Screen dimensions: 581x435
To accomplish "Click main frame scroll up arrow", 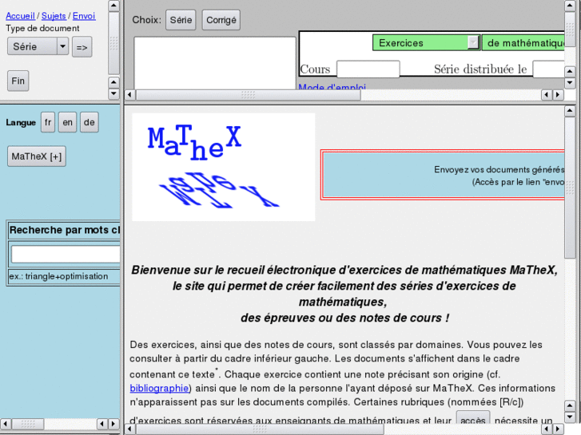I will 570,111.
